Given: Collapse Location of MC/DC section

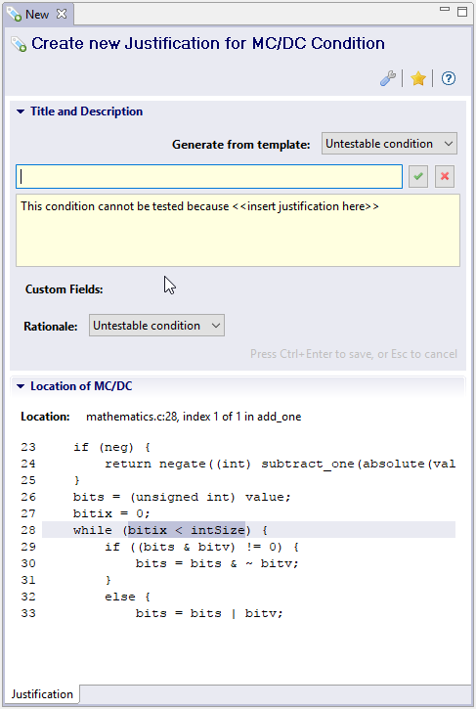Looking at the screenshot, I should 21,386.
